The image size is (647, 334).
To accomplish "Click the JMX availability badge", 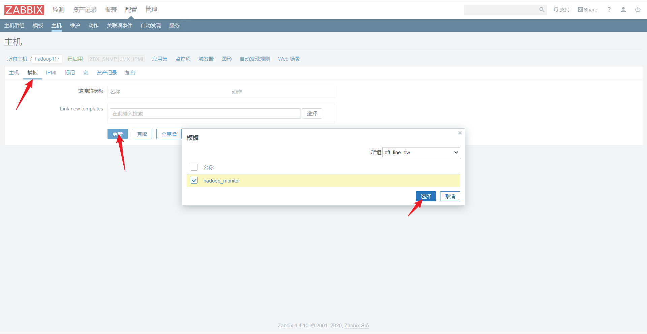I will point(125,59).
